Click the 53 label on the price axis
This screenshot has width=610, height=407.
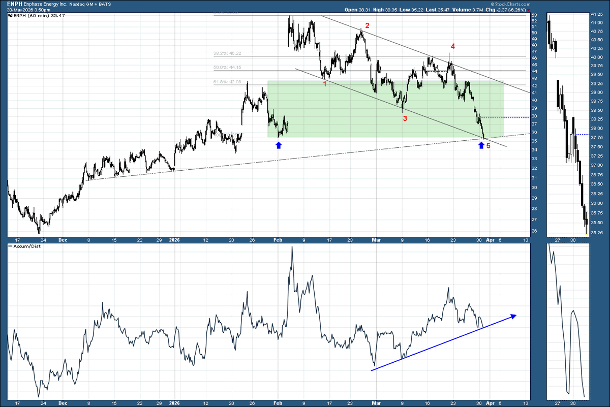tap(534, 15)
